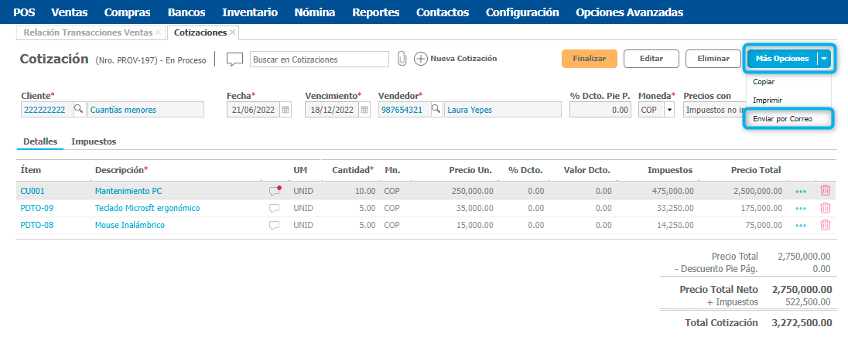
Task: Delete the Mantenimiento PC row with trash icon
Action: [x=826, y=190]
